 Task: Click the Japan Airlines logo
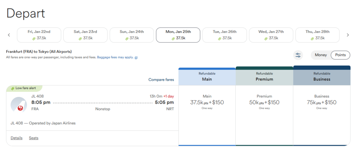point(19,104)
